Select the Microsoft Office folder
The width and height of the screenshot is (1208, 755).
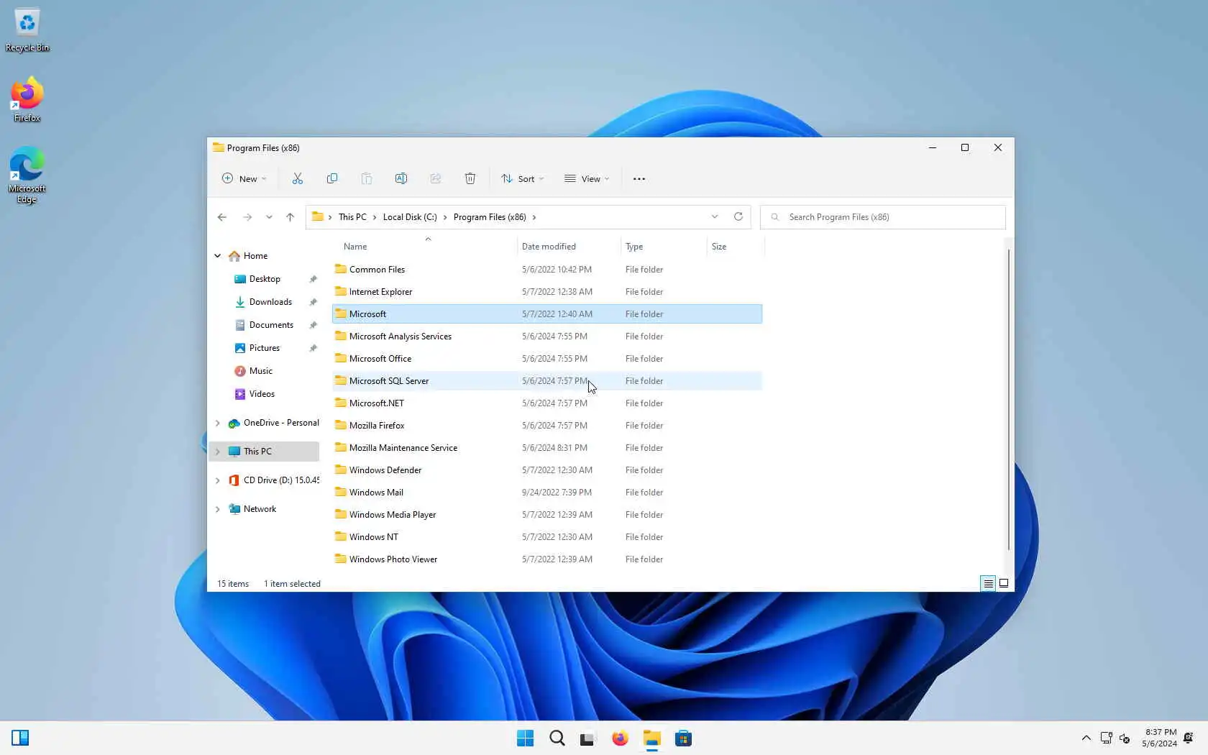pos(547,359)
